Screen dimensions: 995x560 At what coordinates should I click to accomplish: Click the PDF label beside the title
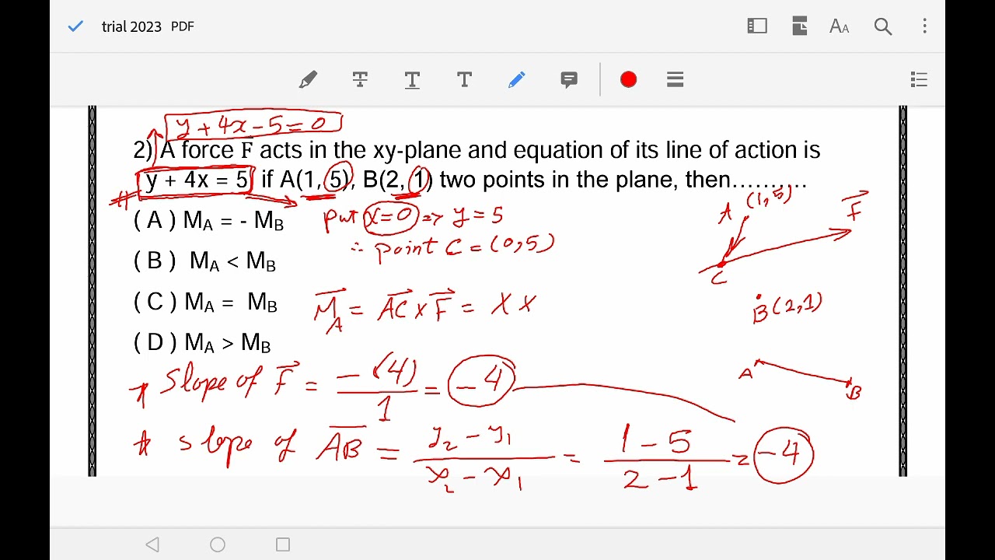coord(183,26)
